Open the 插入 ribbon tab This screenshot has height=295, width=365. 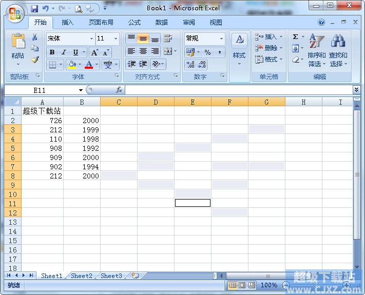[x=67, y=23]
